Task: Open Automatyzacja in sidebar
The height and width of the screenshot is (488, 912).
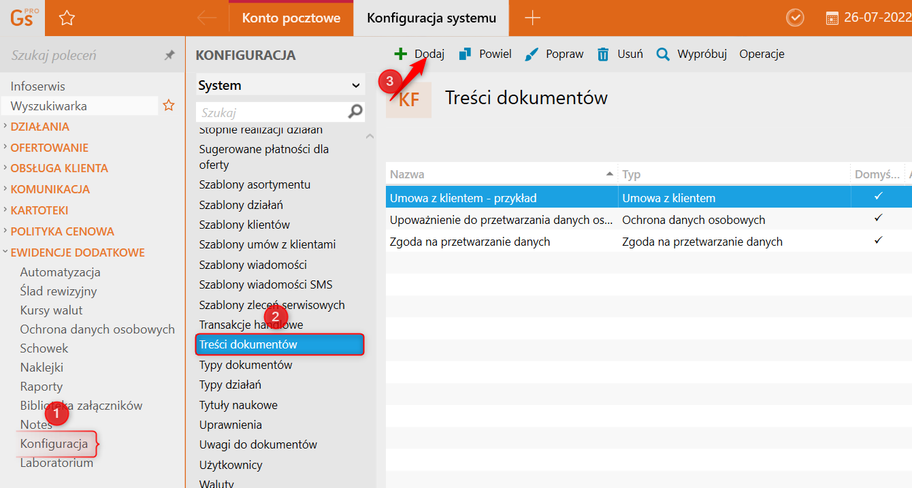Action: pos(61,272)
